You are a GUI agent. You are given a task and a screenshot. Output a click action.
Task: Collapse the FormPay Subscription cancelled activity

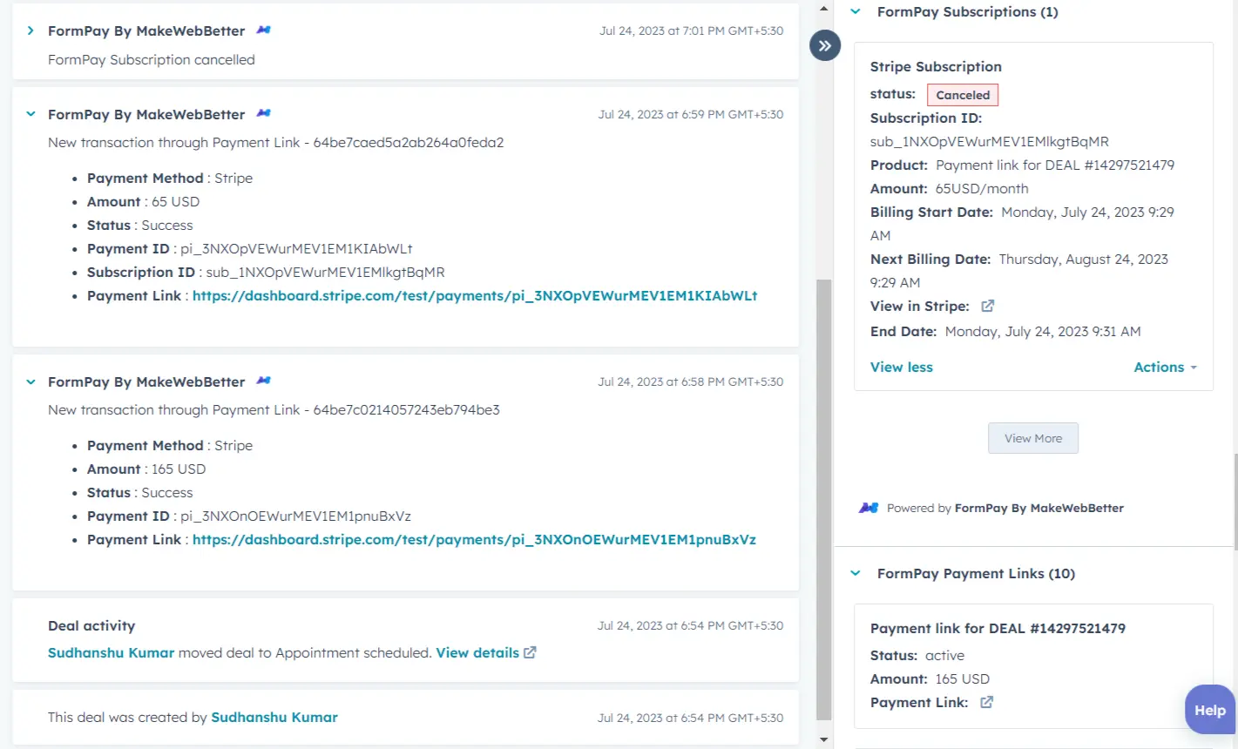coord(29,29)
